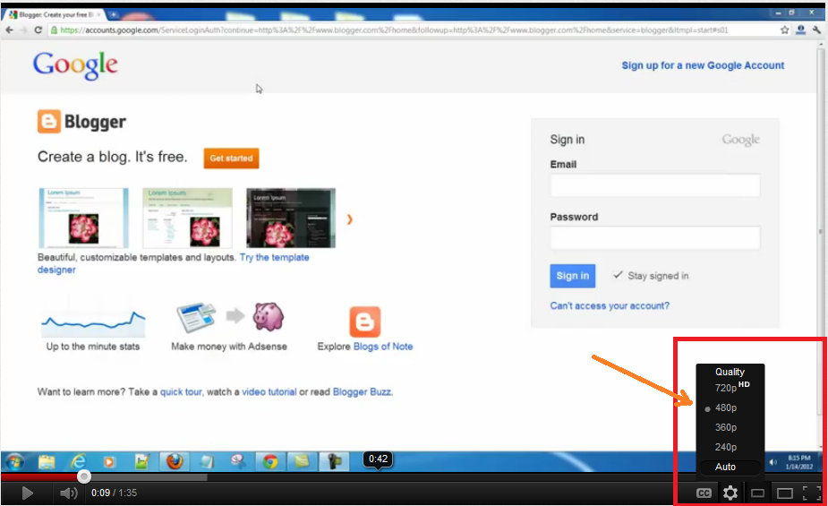Open a new browser tab

(114, 15)
